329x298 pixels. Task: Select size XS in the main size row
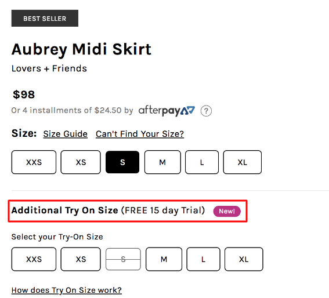[x=81, y=162]
